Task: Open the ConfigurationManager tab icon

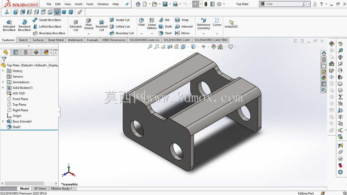Action: pos(26,52)
